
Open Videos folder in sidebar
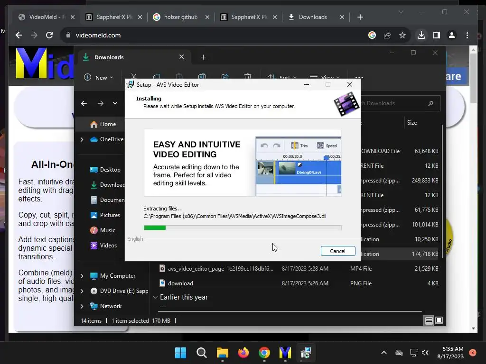tap(103, 246)
